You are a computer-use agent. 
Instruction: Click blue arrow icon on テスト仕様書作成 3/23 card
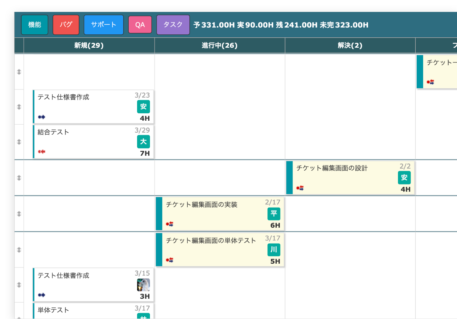tap(42, 117)
